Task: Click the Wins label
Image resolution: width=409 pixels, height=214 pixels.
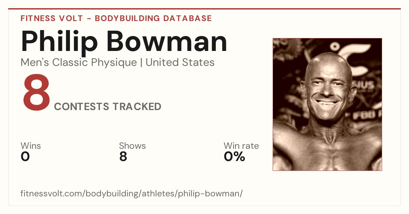Action: (31, 146)
